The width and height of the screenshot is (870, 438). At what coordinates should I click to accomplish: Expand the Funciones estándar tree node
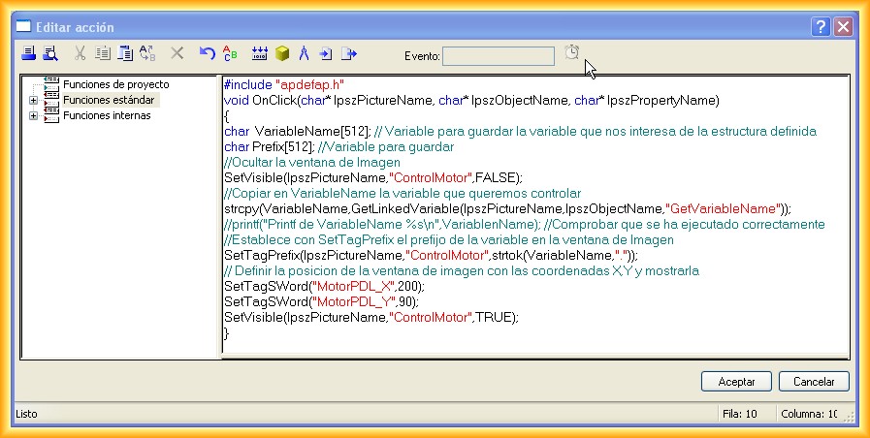34,100
